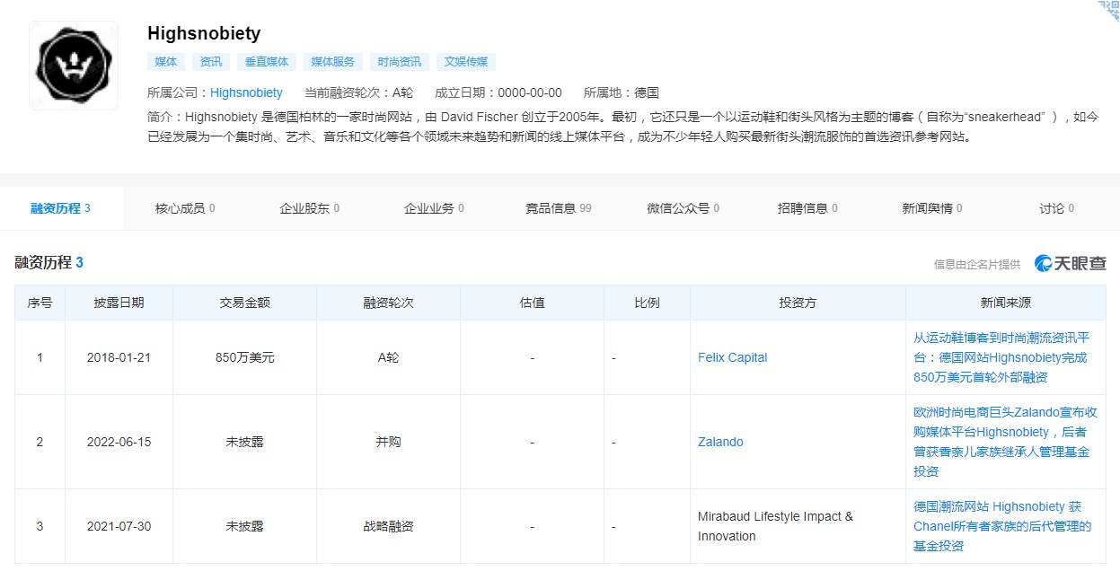Click the 融资轮次 column header
This screenshot has height=571, width=1120.
[388, 303]
